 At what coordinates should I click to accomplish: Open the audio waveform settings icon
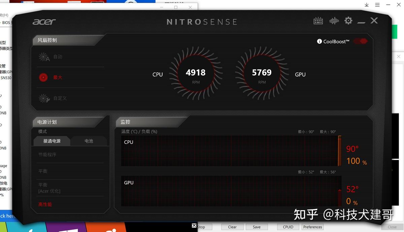[x=334, y=21]
